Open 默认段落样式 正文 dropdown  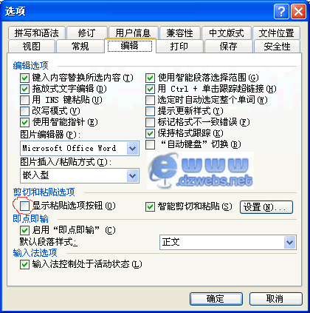click(x=289, y=242)
